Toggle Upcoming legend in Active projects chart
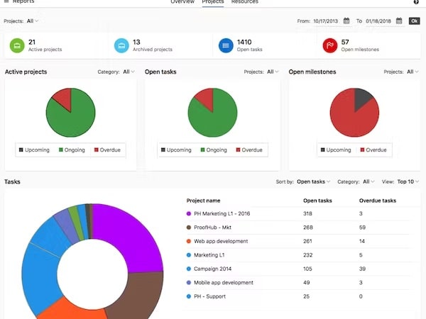426x319 pixels. click(34, 150)
